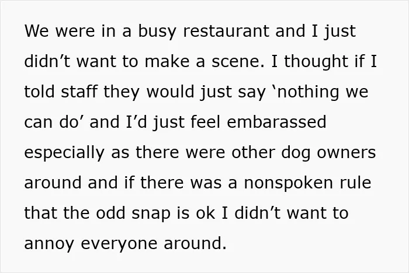This screenshot has width=409, height=273.
Task: Click the word 'We' at paragraph start
Action: [36, 31]
